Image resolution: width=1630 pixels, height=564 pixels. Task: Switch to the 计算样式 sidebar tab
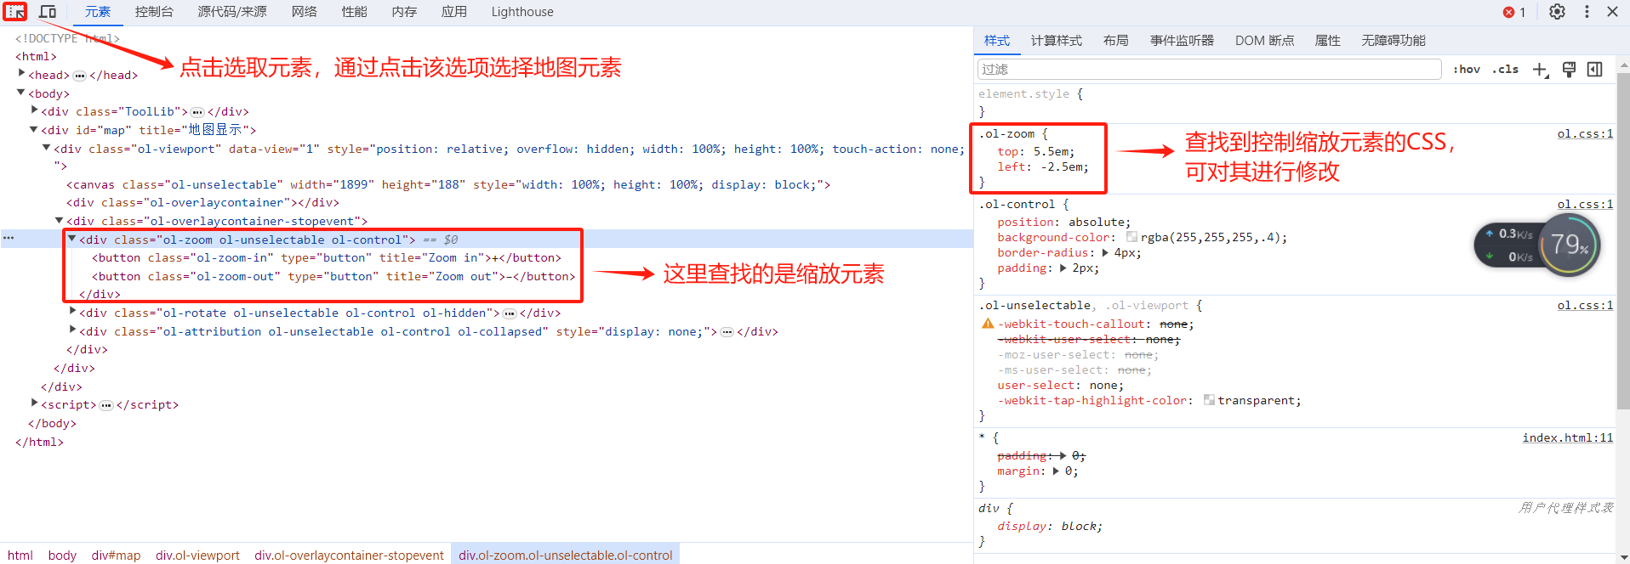pos(1057,41)
